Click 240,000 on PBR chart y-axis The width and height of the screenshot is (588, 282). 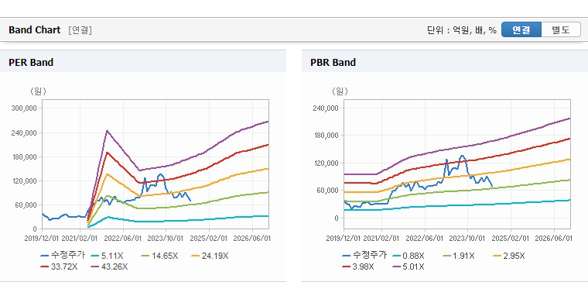tap(326, 108)
